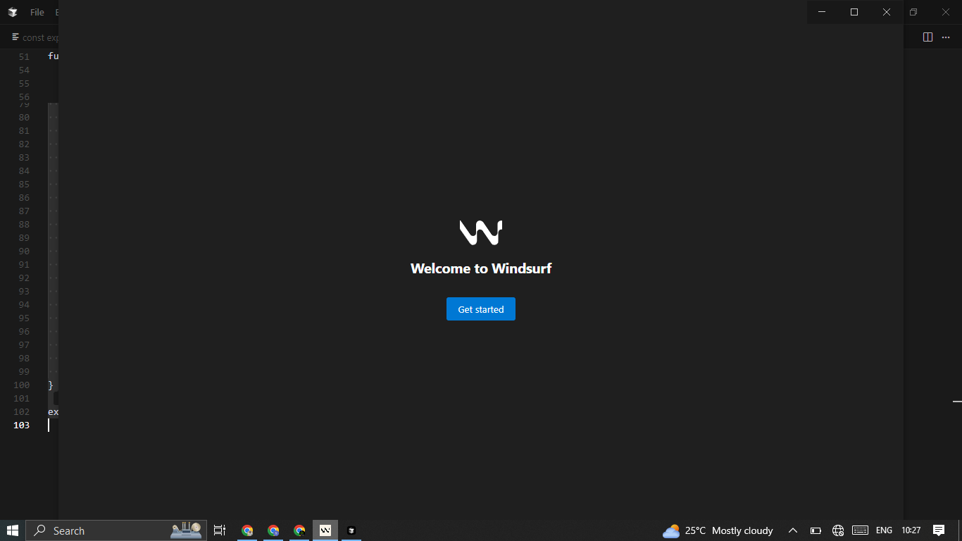
Task: Open the touch keyboard from the tray
Action: tap(860, 530)
